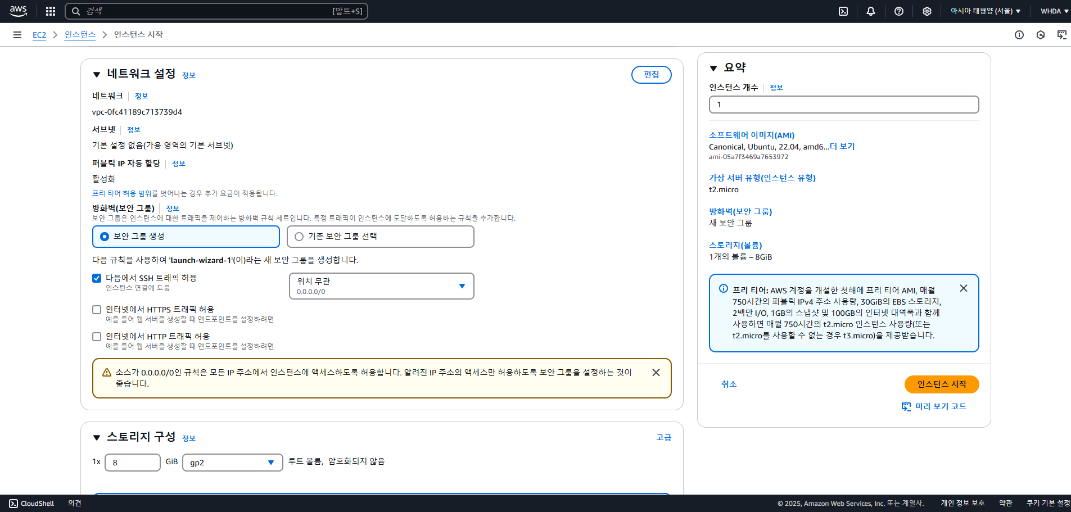Open firewall security group summary link
This screenshot has width=1071, height=512.
tap(740, 212)
